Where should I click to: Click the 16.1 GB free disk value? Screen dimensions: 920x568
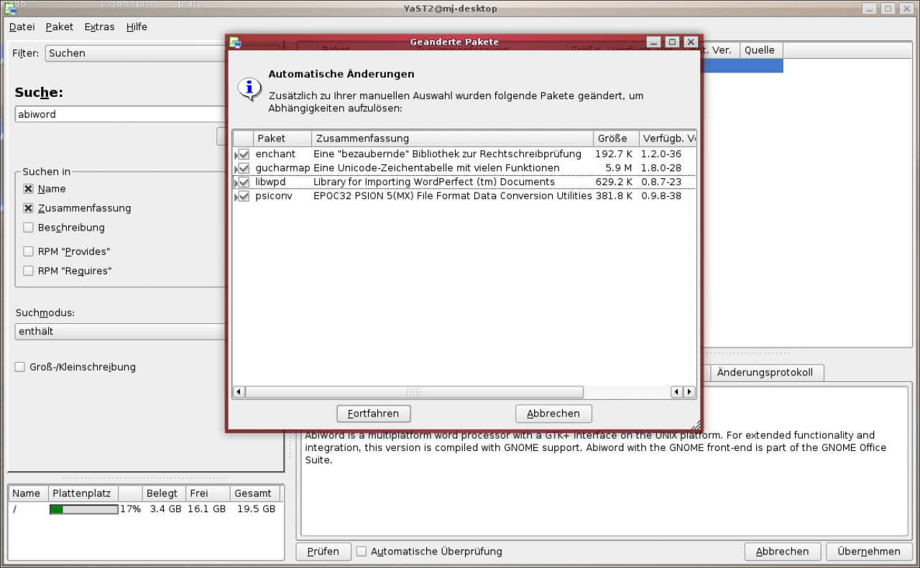207,509
